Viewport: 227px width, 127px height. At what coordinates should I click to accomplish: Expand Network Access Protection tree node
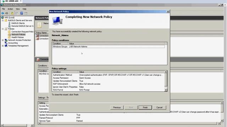coord(3,40)
